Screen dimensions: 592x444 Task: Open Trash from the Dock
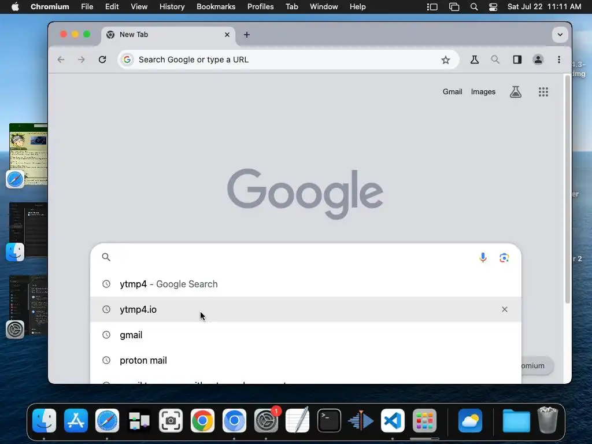pyautogui.click(x=547, y=420)
